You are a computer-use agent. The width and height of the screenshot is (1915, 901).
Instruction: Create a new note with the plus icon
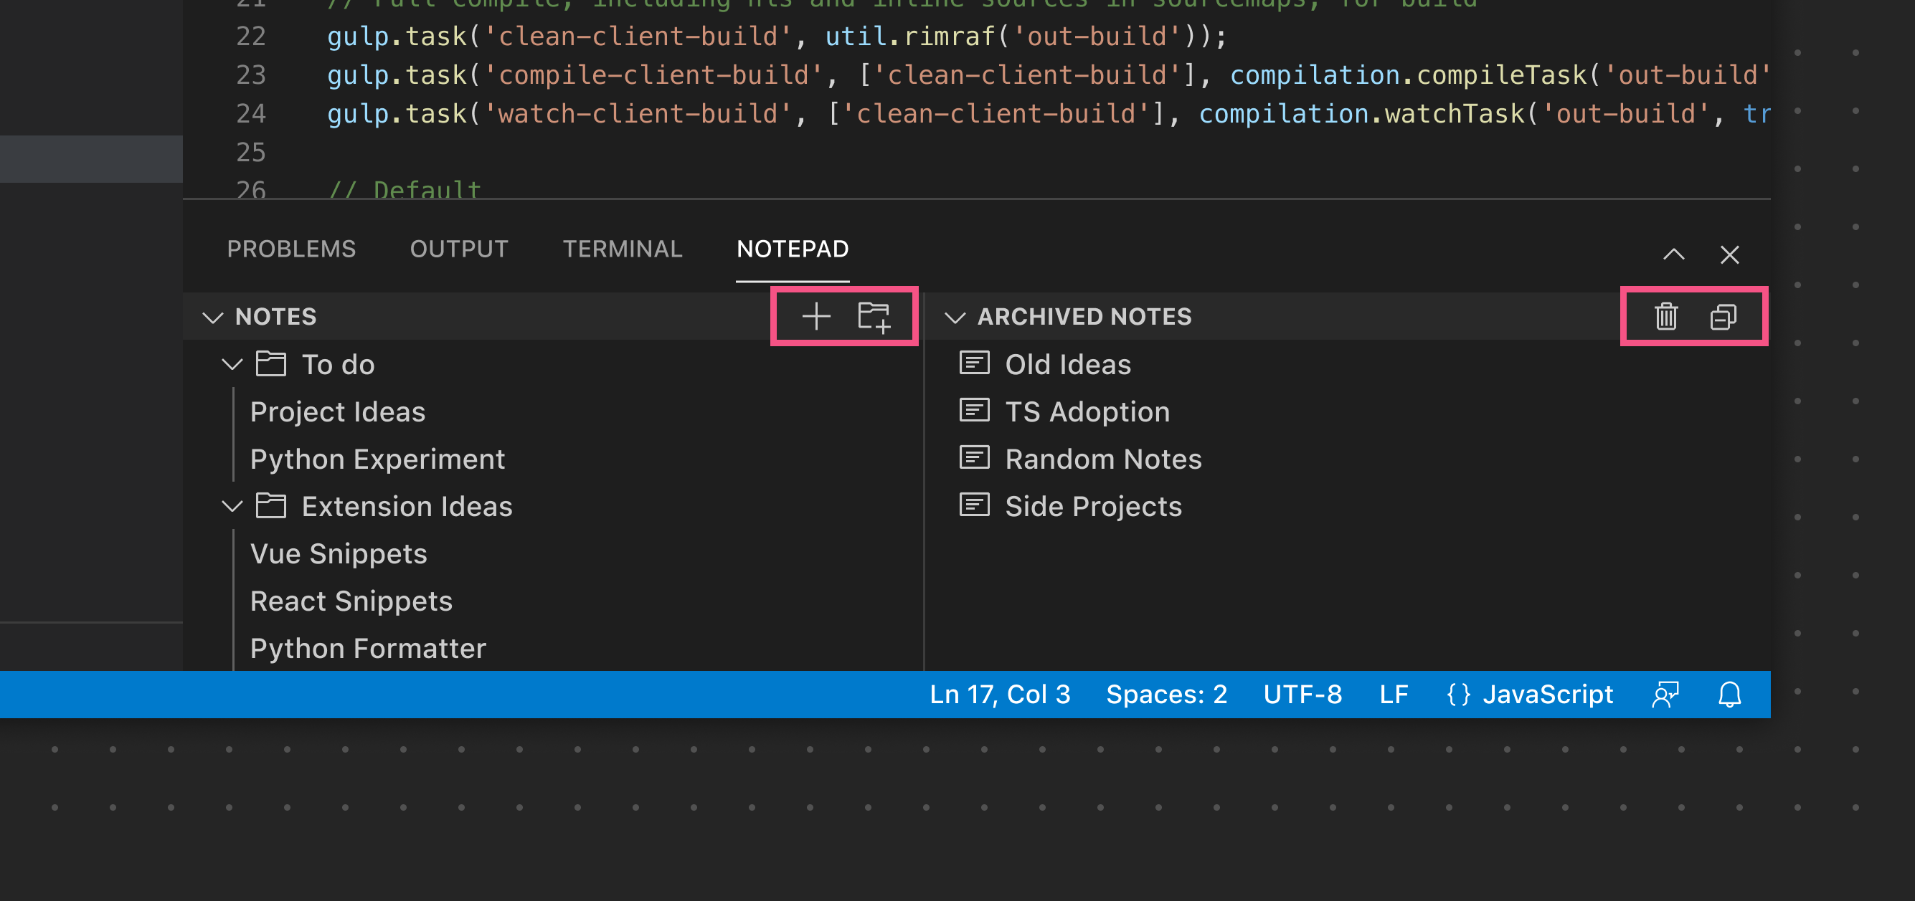(x=815, y=316)
